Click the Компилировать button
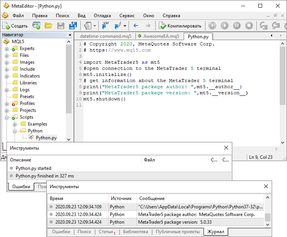 click(x=180, y=26)
